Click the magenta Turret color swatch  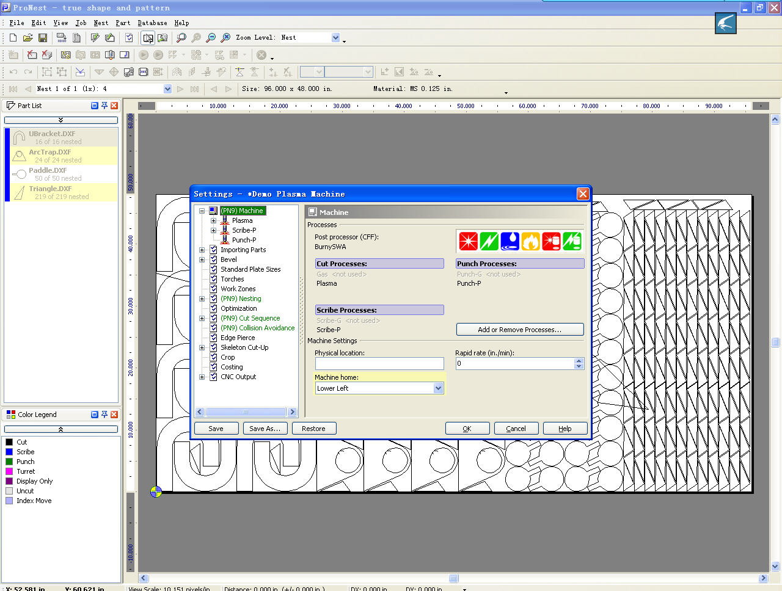point(9,471)
